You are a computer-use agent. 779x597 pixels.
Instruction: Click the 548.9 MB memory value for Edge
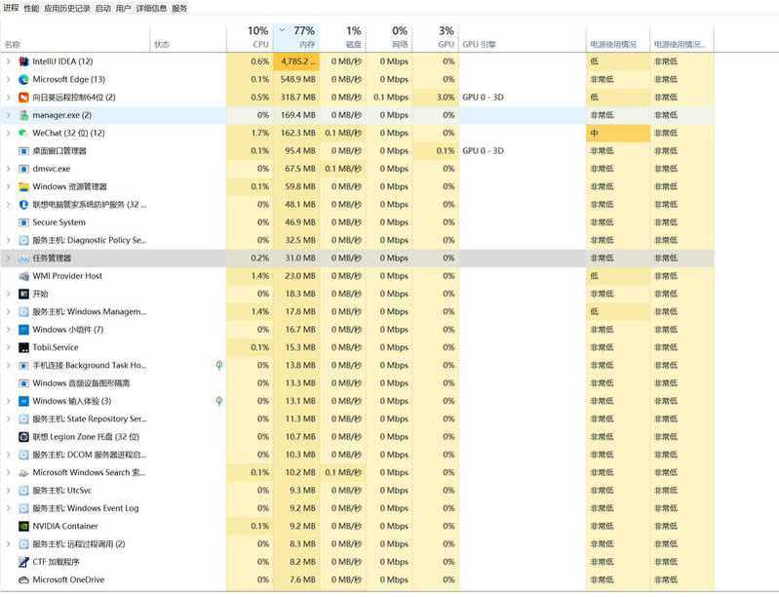[298, 80]
